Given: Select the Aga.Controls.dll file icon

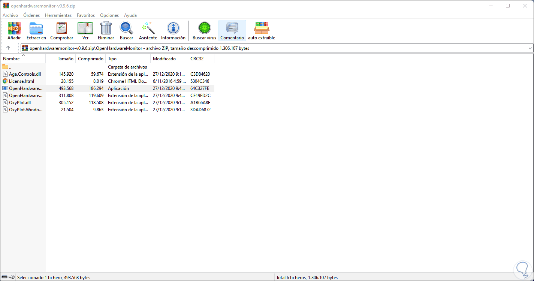Looking at the screenshot, I should pos(5,74).
